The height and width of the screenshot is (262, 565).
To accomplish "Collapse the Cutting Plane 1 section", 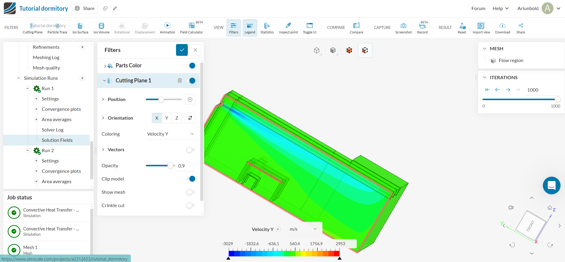I will [104, 81].
